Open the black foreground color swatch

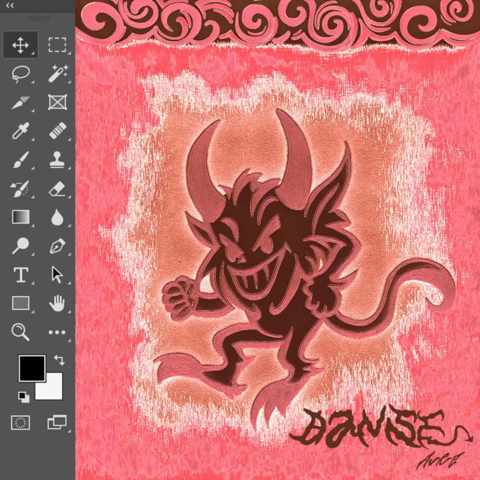pos(31,367)
